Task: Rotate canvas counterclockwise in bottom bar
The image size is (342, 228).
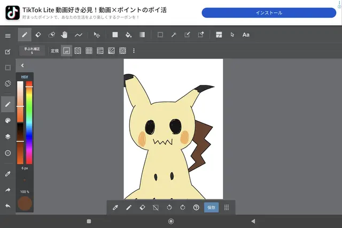Action: [x=169, y=208]
